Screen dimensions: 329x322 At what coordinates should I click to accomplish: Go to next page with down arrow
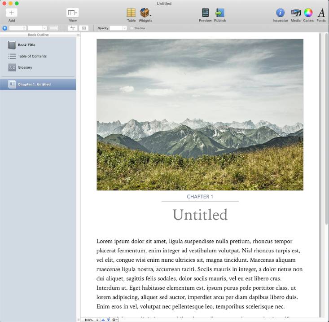point(108,320)
